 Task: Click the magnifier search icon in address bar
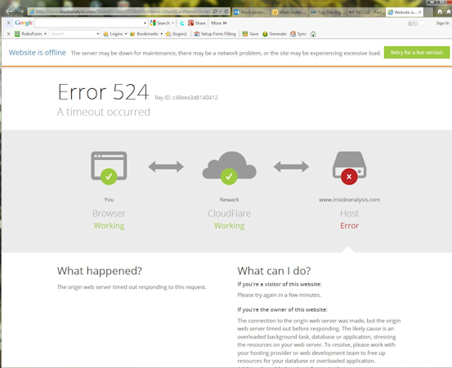click(215, 11)
